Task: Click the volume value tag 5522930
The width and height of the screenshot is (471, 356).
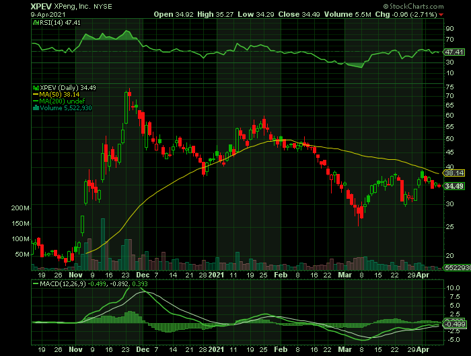Action: click(x=458, y=267)
